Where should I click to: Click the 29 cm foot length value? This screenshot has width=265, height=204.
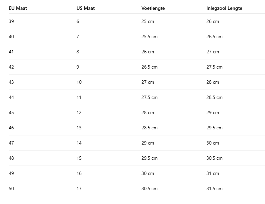click(148, 143)
